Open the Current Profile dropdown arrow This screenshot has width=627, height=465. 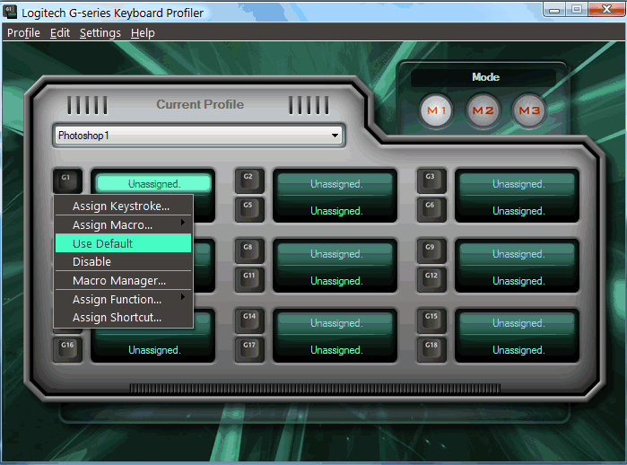click(x=335, y=136)
